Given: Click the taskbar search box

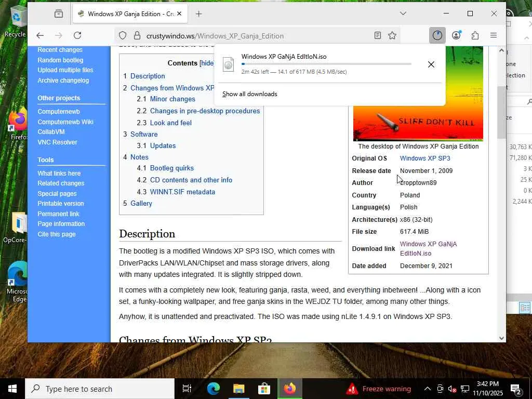Looking at the screenshot, I should click(x=100, y=389).
